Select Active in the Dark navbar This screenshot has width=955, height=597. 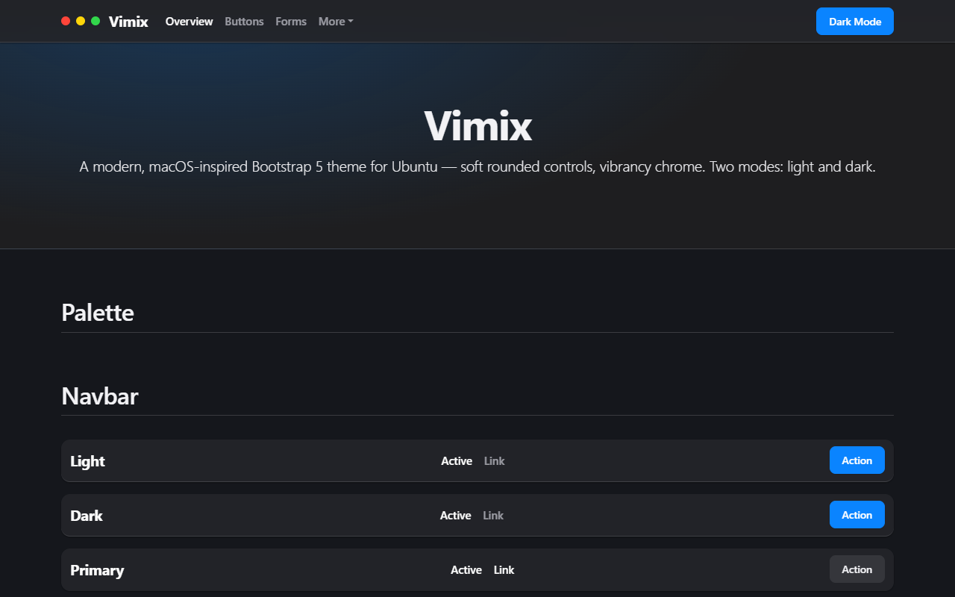455,516
